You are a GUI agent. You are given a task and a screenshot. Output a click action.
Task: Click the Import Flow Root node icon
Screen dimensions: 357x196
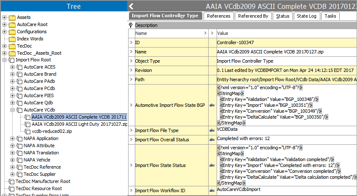point(12,60)
